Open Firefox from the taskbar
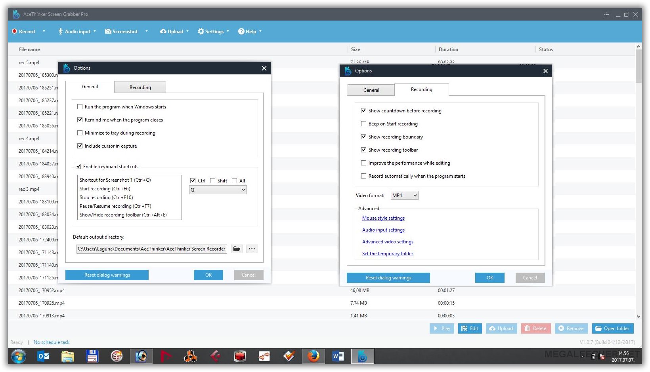The width and height of the screenshot is (650, 372). point(314,357)
